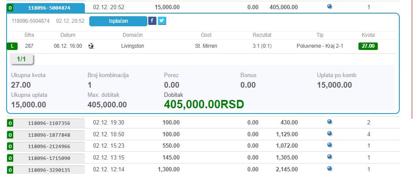Click time 02.12. 18:50 in list
This screenshot has height=174, width=413.
tap(109, 134)
